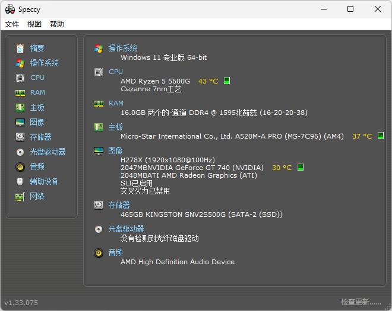This screenshot has width=392, height=311.
Task: Select 摘要 label in the sidebar
Action: (x=37, y=48)
